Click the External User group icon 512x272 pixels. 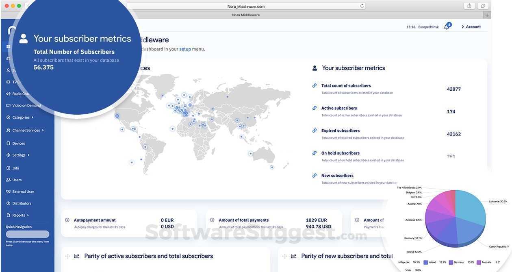8,191
